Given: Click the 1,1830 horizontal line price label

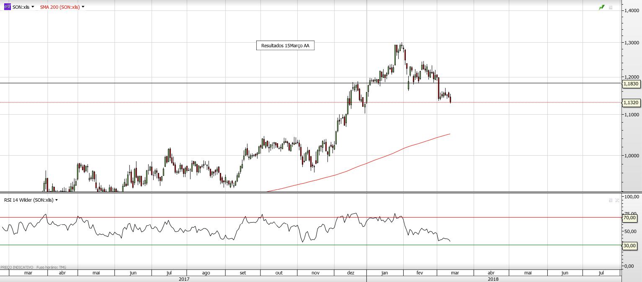Looking at the screenshot, I should [x=631, y=84].
